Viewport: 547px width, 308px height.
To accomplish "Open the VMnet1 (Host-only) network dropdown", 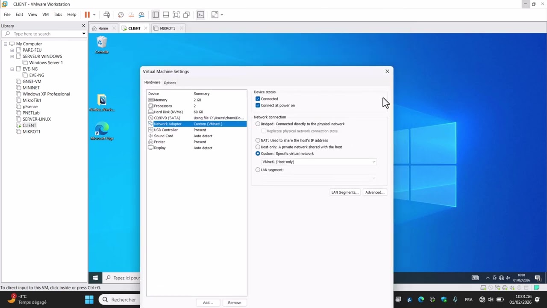I will tap(319, 162).
